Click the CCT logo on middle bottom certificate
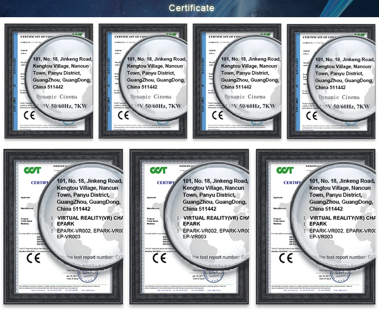 pos(158,170)
